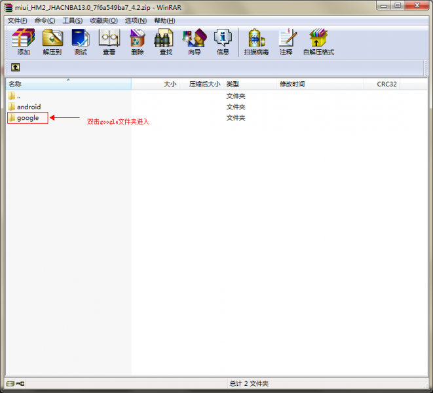Go up one folder level button
433x393 pixels.
(16, 67)
